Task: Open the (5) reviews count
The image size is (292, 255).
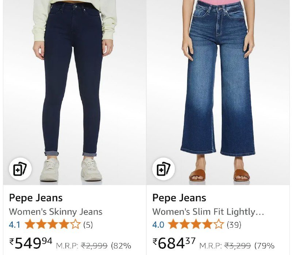Action: coord(88,225)
